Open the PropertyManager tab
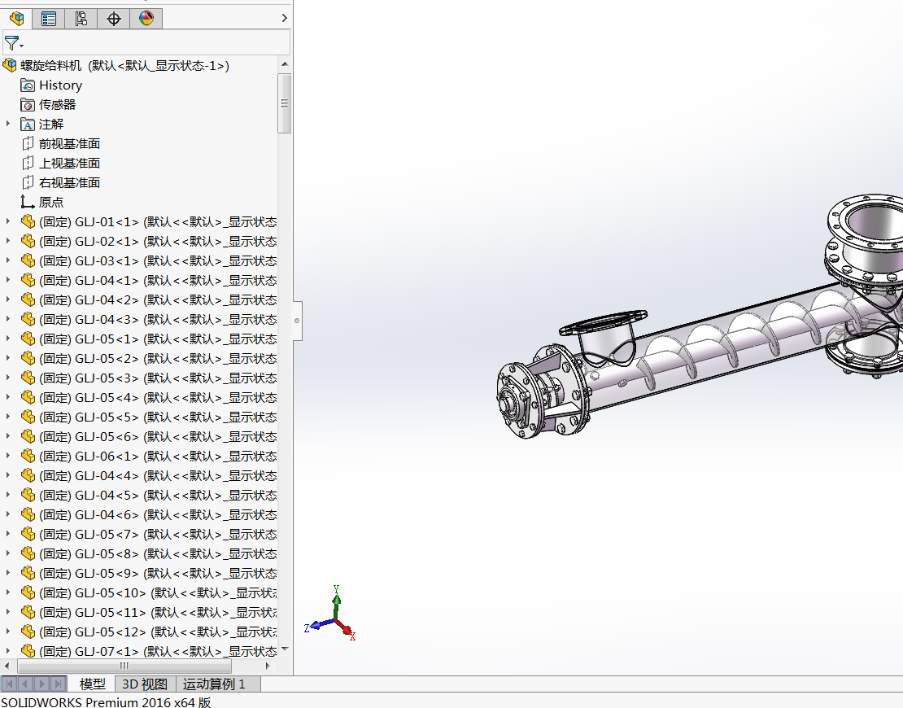The height and width of the screenshot is (708, 903). point(49,19)
